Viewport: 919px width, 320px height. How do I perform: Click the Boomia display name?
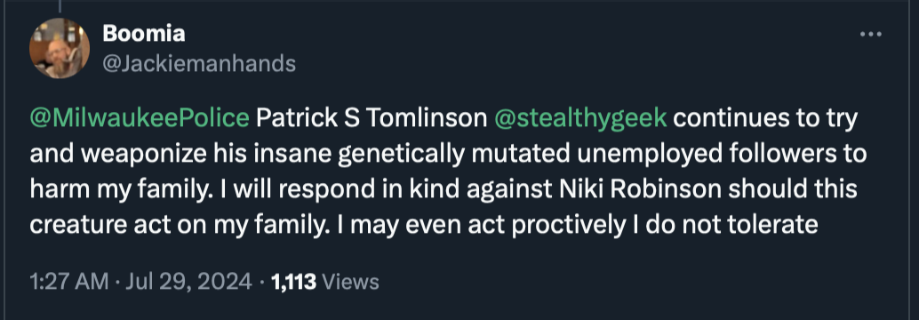144,34
